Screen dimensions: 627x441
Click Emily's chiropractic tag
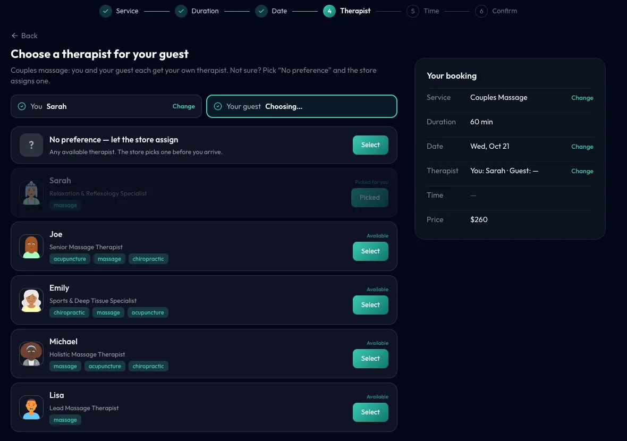69,312
